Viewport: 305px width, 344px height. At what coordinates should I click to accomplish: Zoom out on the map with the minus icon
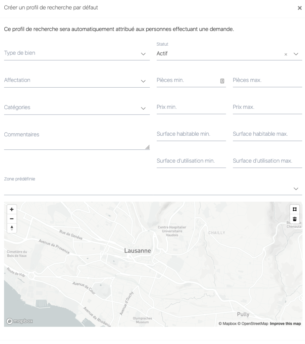point(11,219)
